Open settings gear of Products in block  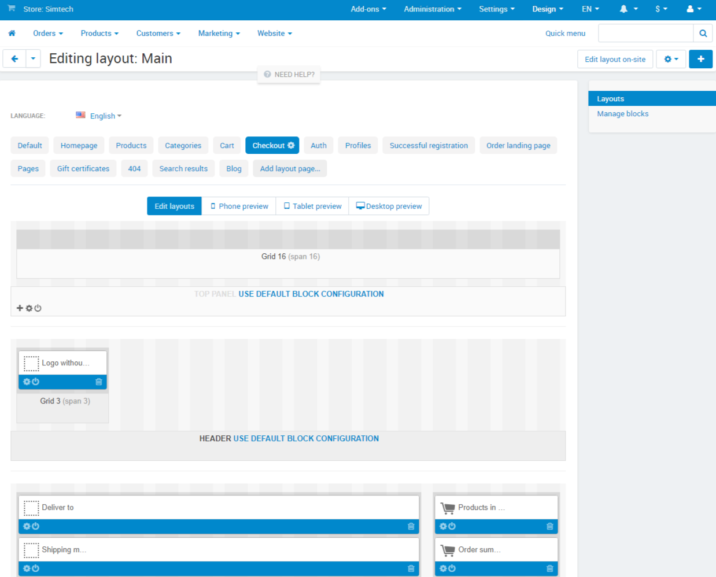click(443, 526)
